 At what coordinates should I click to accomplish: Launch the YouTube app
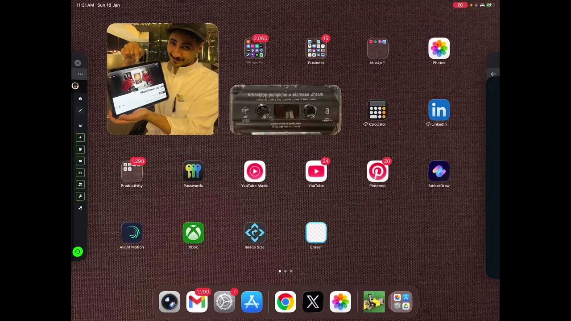(x=316, y=172)
